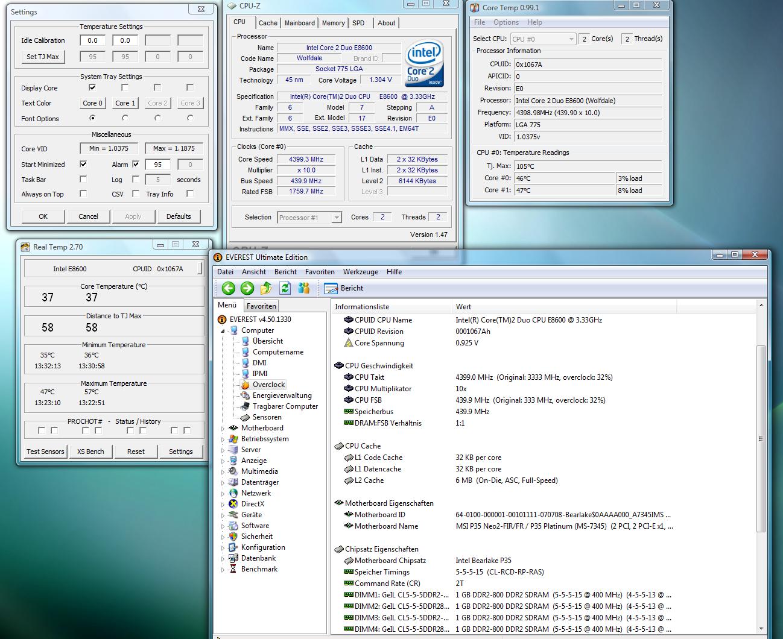The height and width of the screenshot is (639, 783).
Task: Click Test Sensors in Real Temp
Action: tap(45, 452)
